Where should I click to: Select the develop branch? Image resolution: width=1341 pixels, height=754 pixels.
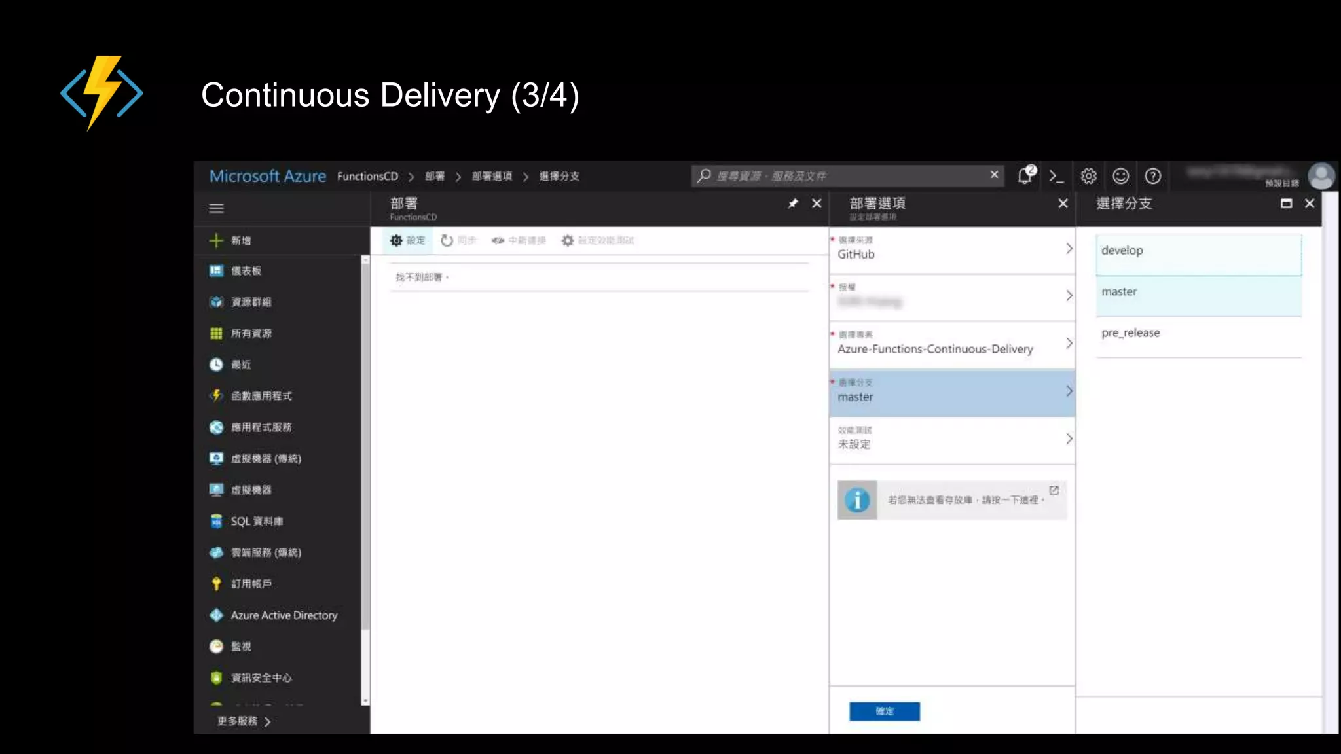tap(1198, 255)
